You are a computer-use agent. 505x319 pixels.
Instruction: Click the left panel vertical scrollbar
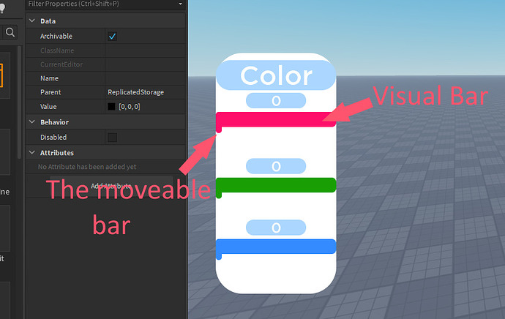[x=19, y=102]
